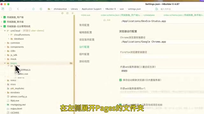
Task: Click the collapse-all square icon above project tree
Action: point(67,13)
